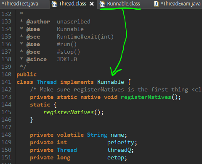Click 'public' keyword on line 140
The height and width of the screenshot is (164, 202).
point(27,75)
